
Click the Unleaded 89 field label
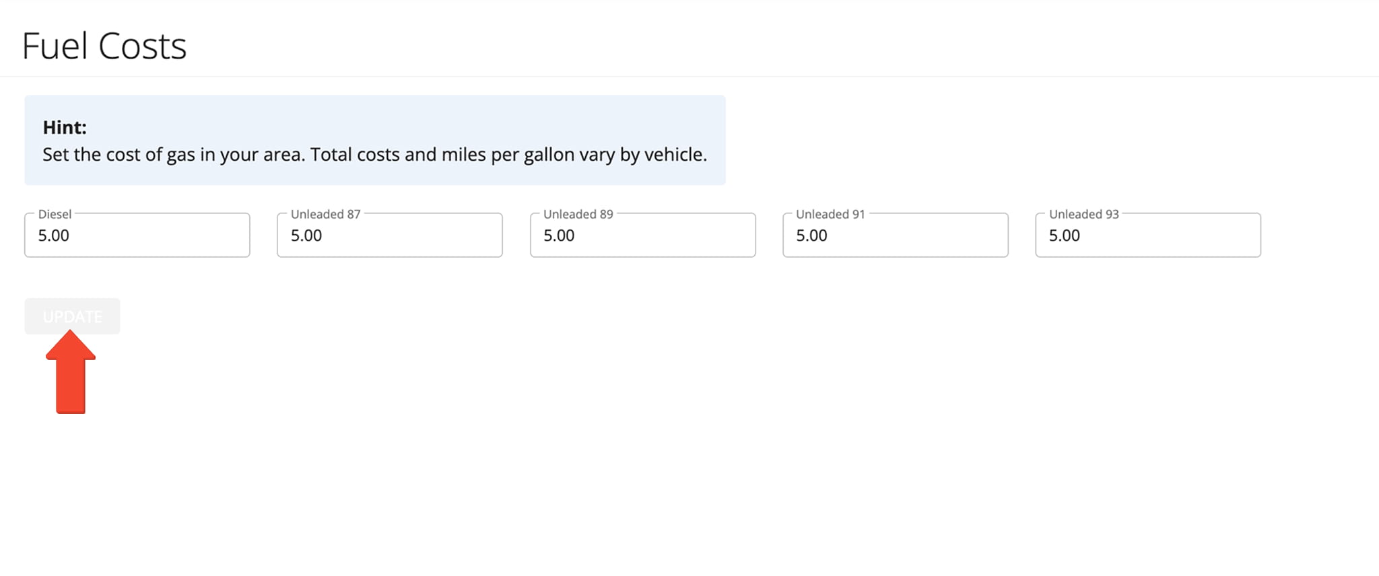point(578,214)
